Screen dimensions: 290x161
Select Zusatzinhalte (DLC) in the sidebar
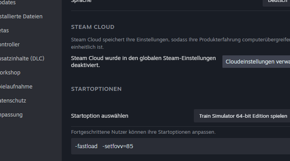pos(22,58)
